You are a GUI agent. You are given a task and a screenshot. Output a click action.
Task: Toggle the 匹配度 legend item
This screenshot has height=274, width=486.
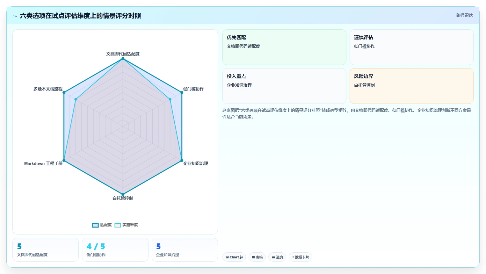(102, 225)
